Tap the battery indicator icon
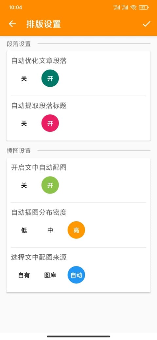This screenshot has height=340, width=157. (x=144, y=8)
